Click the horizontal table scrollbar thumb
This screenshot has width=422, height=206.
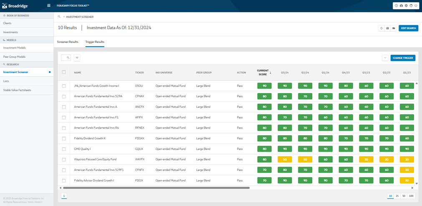click(157, 188)
